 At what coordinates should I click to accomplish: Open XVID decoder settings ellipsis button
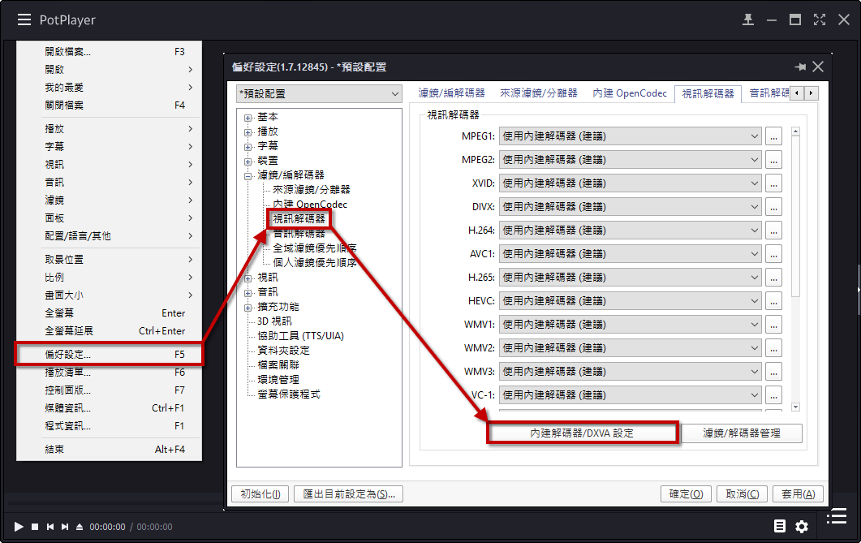coord(773,183)
